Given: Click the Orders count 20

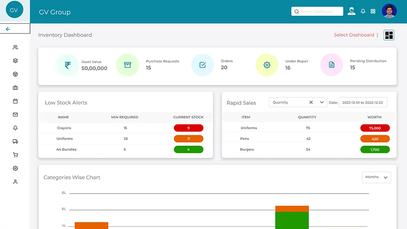Looking at the screenshot, I should pyautogui.click(x=224, y=67).
